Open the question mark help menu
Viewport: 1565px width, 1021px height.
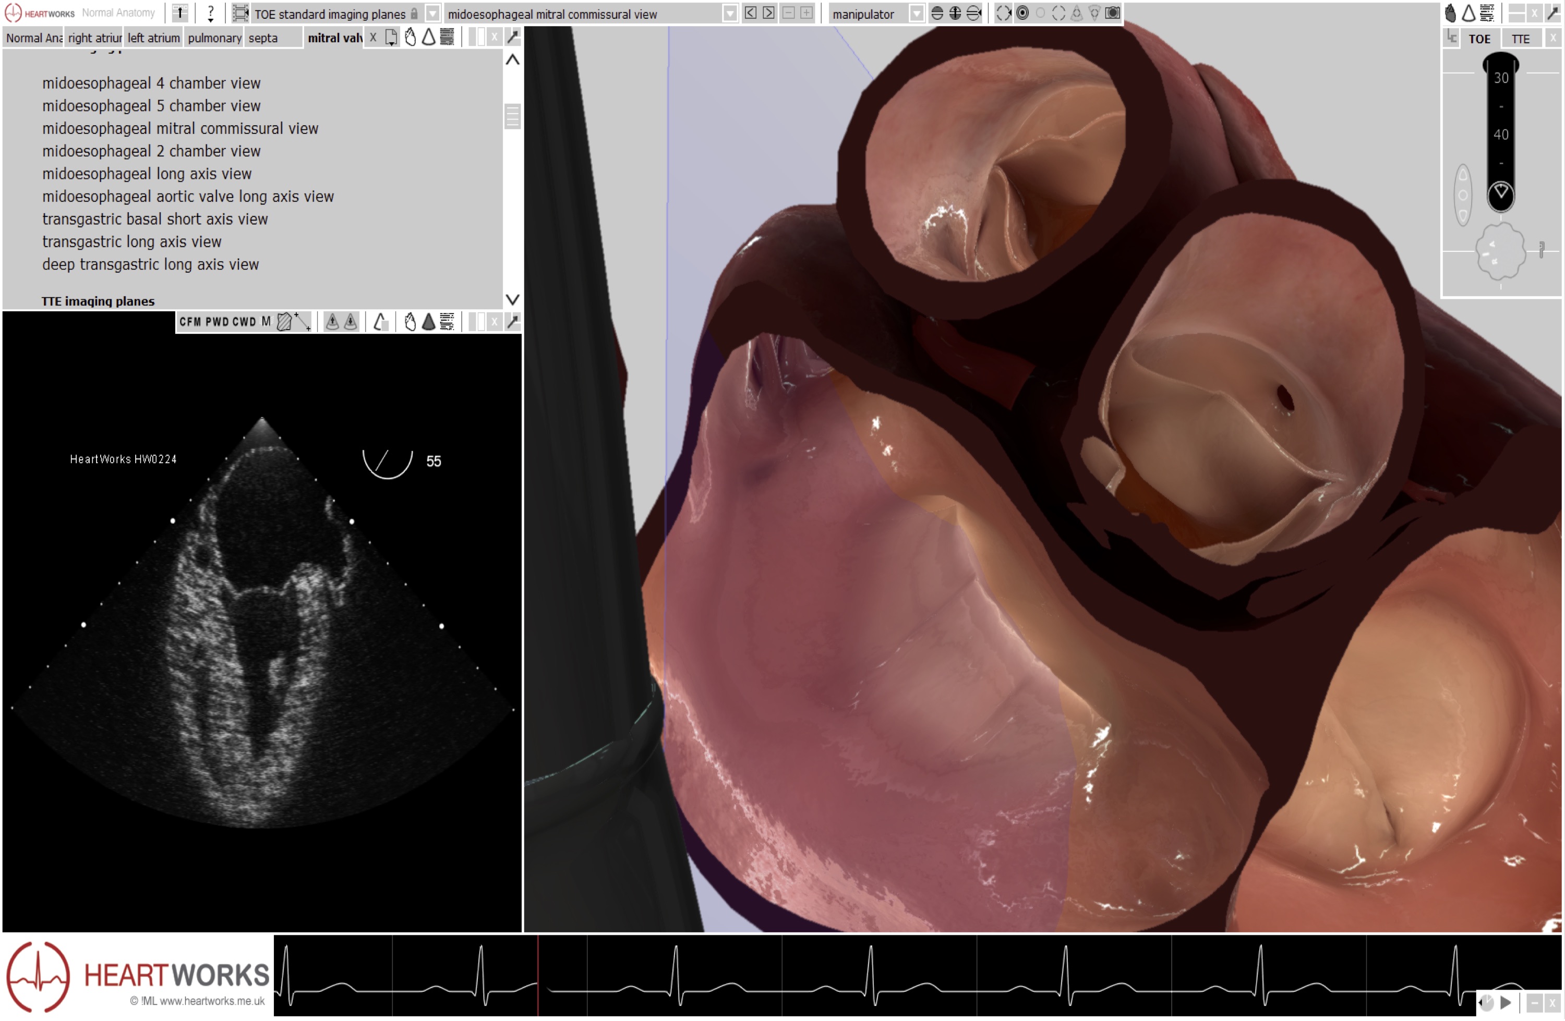(x=210, y=13)
